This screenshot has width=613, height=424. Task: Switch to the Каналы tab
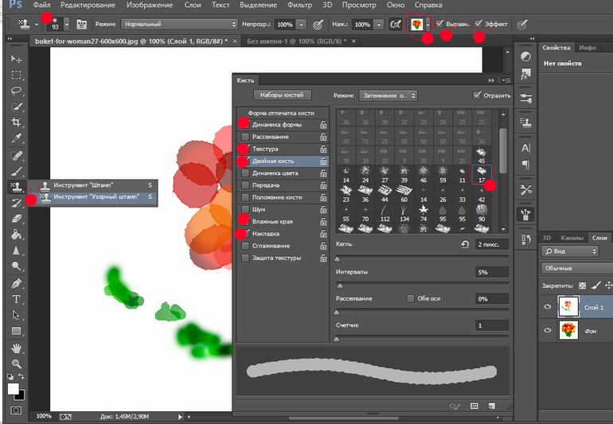[x=571, y=238]
